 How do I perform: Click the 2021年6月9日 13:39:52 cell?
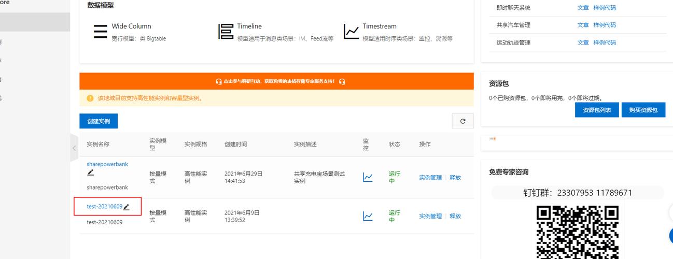[242, 216]
